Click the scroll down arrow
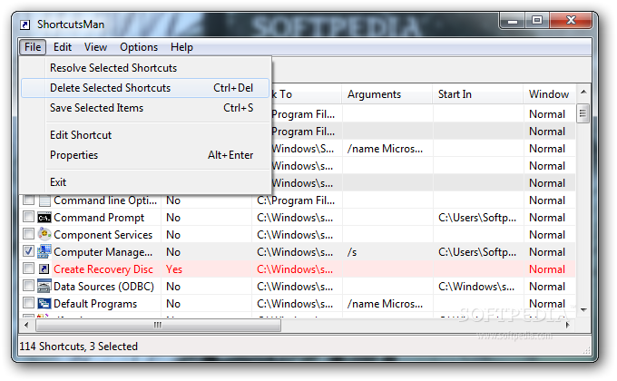This screenshot has height=381, width=617. (583, 309)
